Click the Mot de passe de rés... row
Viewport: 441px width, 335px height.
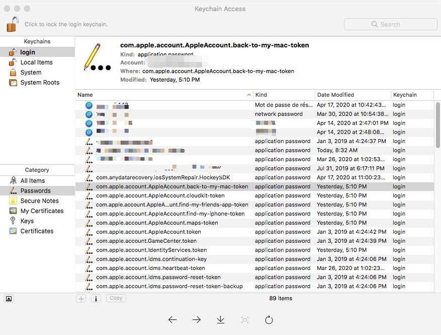coord(255,105)
